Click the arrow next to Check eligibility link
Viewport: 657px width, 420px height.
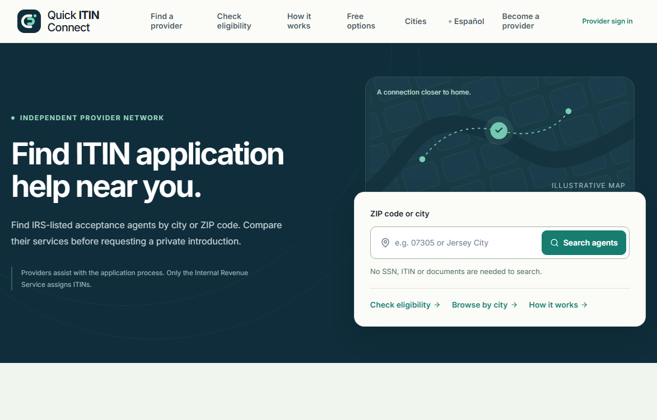[437, 305]
